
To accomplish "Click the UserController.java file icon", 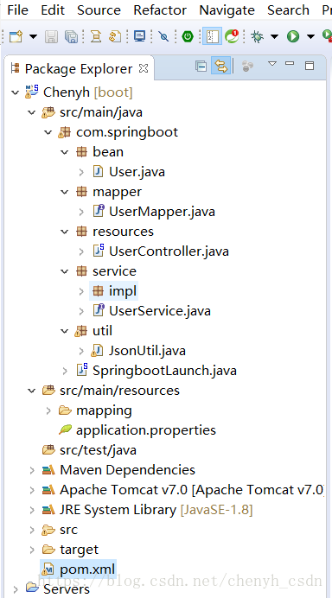I will pos(99,251).
